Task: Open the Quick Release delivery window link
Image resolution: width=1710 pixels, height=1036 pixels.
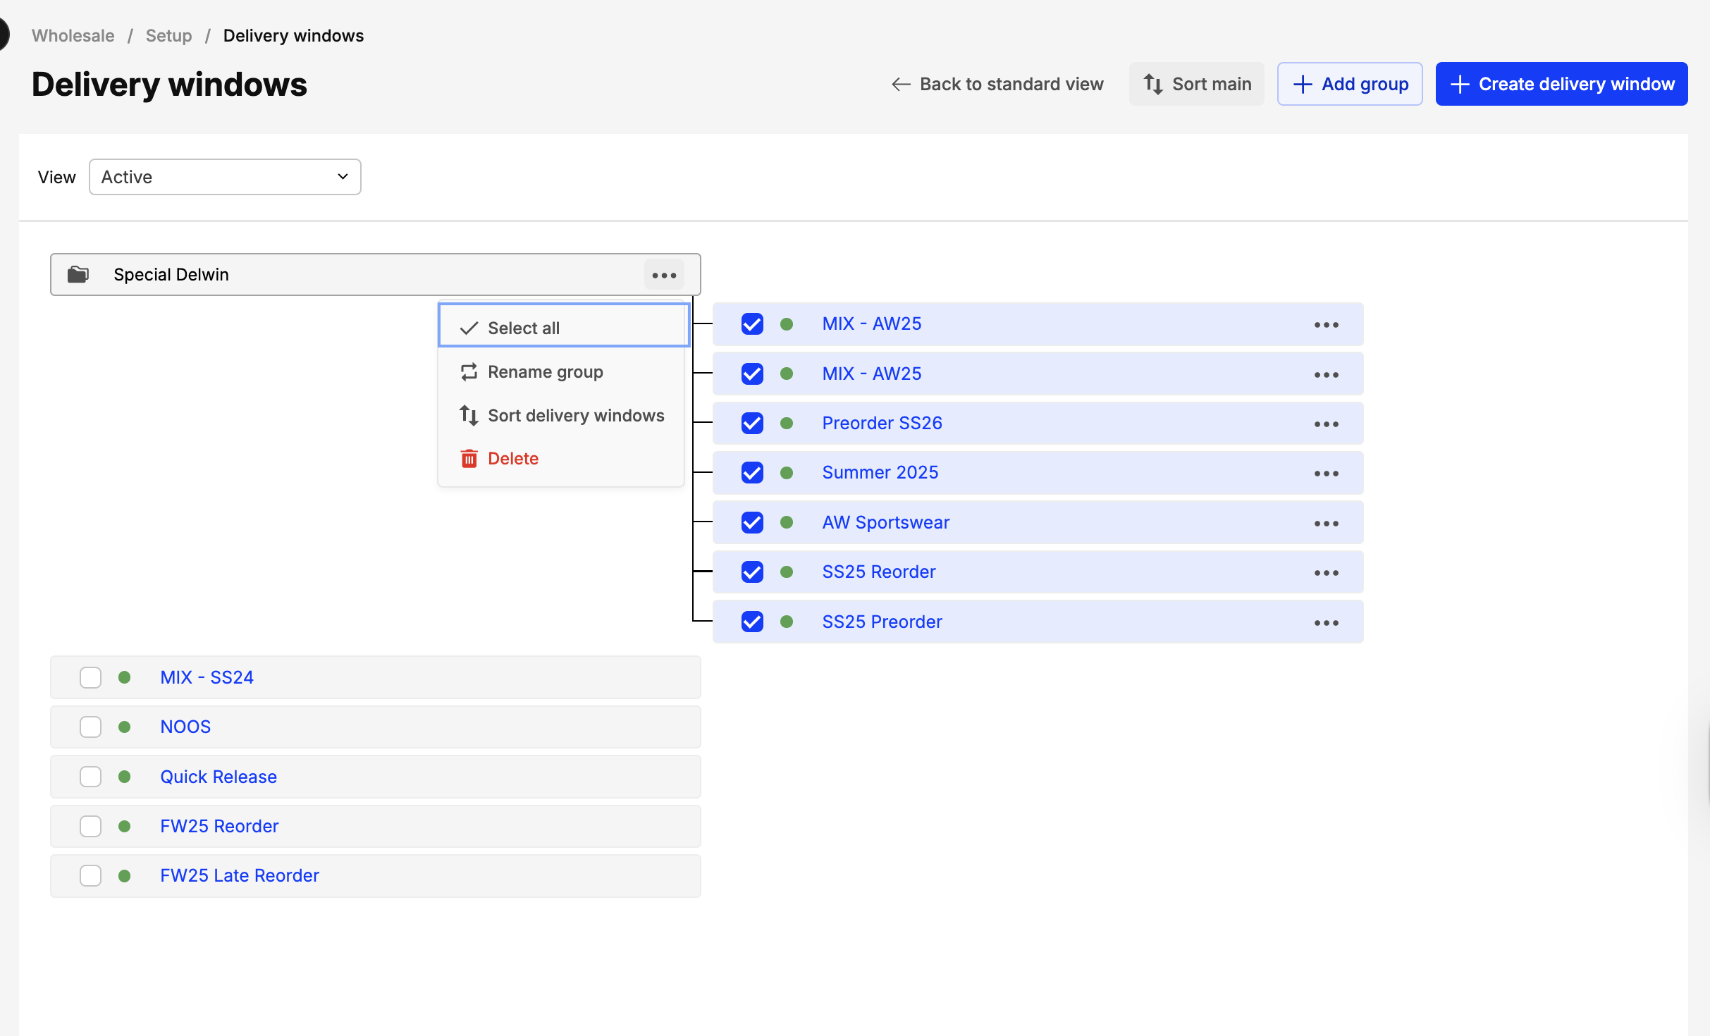Action: (x=219, y=777)
